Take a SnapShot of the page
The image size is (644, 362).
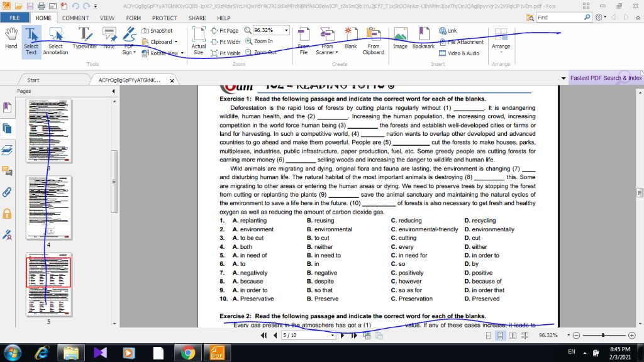pos(157,31)
